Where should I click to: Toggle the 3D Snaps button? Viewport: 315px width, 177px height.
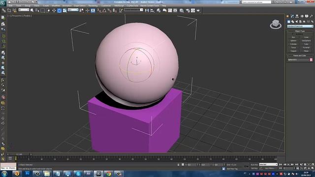(99, 10)
